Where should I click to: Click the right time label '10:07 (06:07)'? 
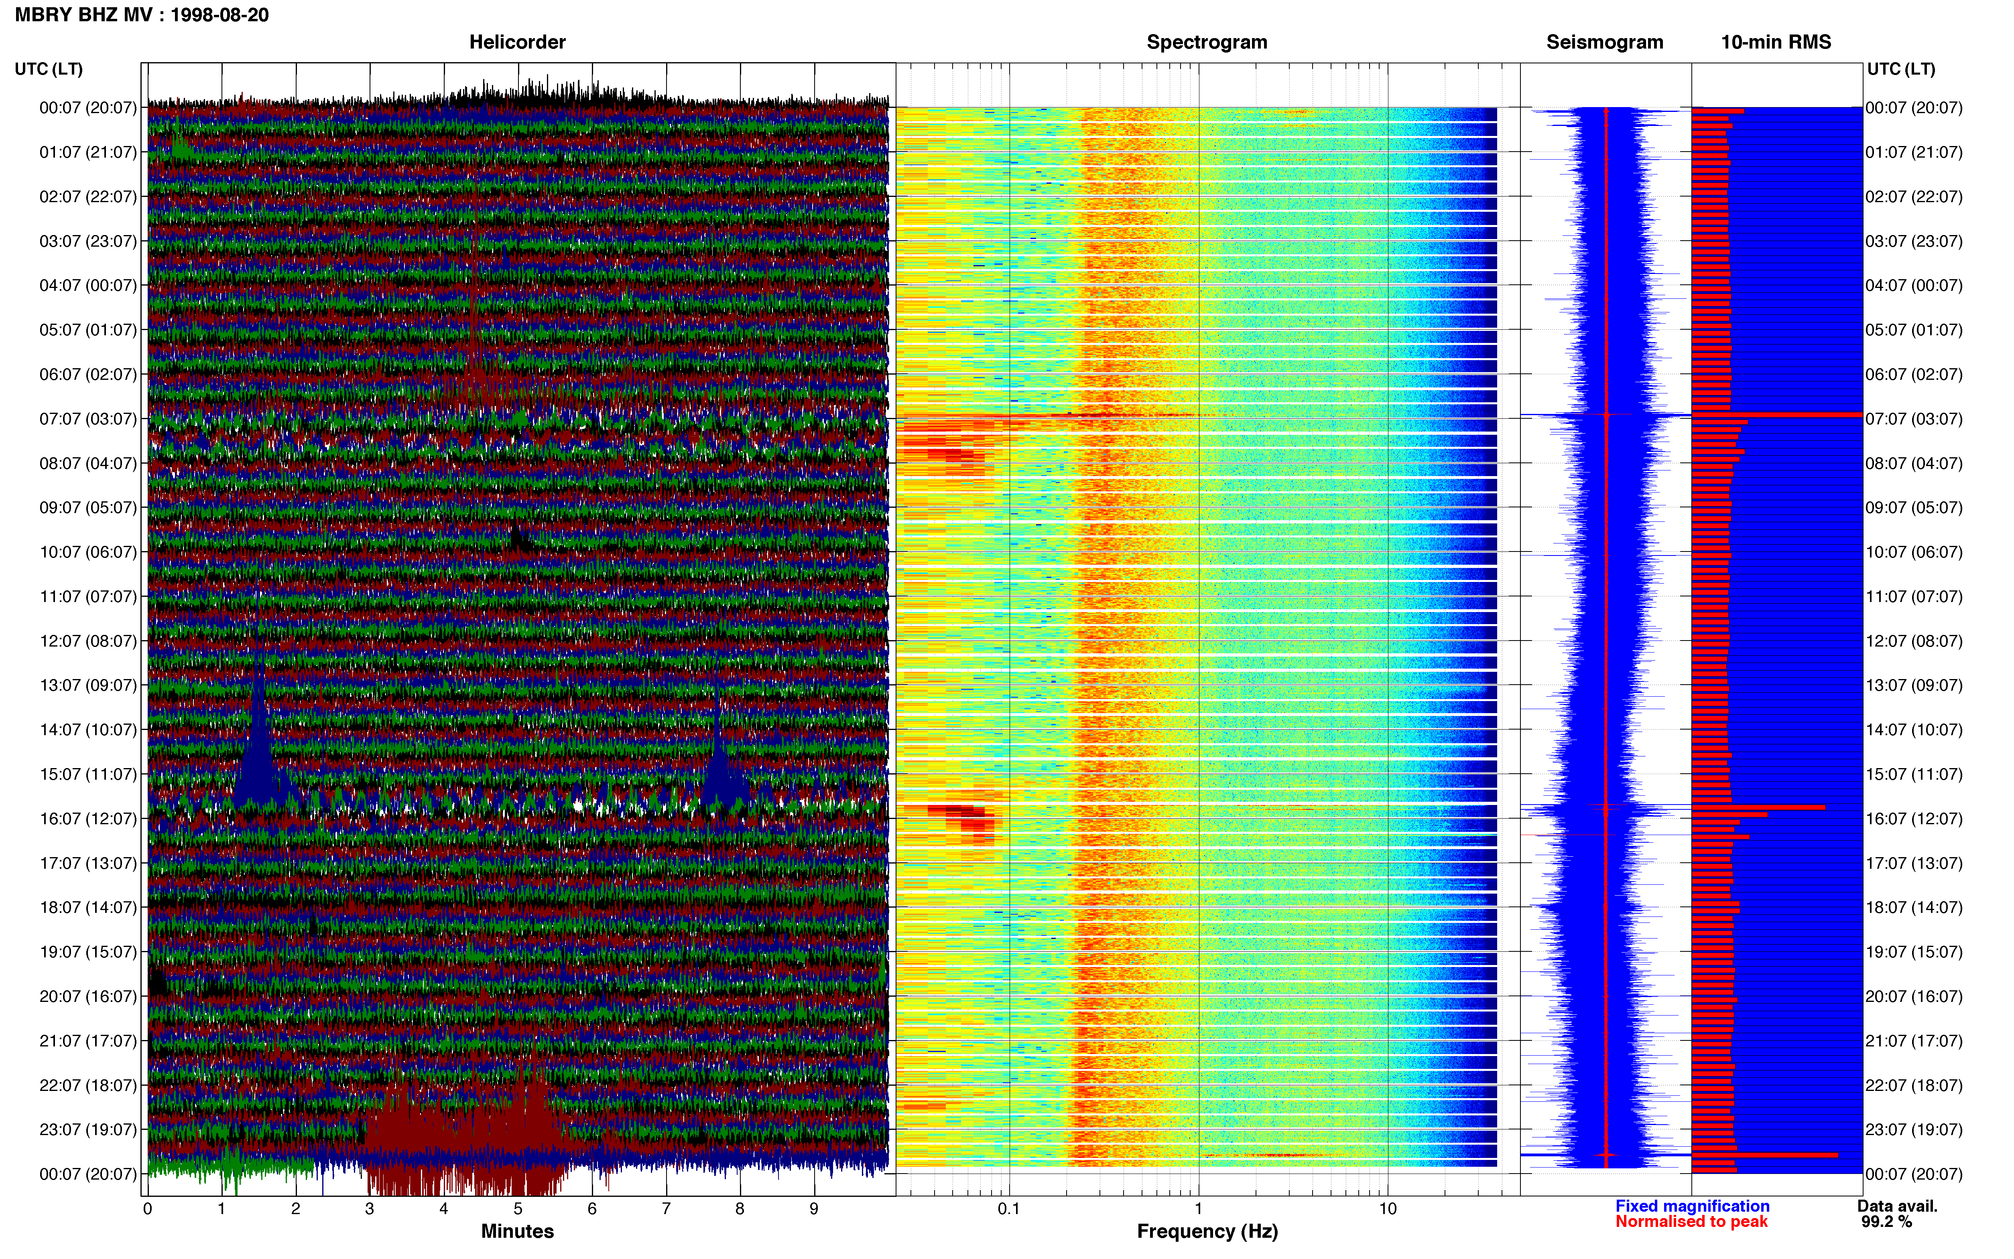click(1914, 552)
